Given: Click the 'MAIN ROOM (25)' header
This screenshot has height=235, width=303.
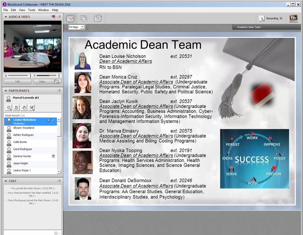Looking at the screenshot, I should [x=15, y=115].
